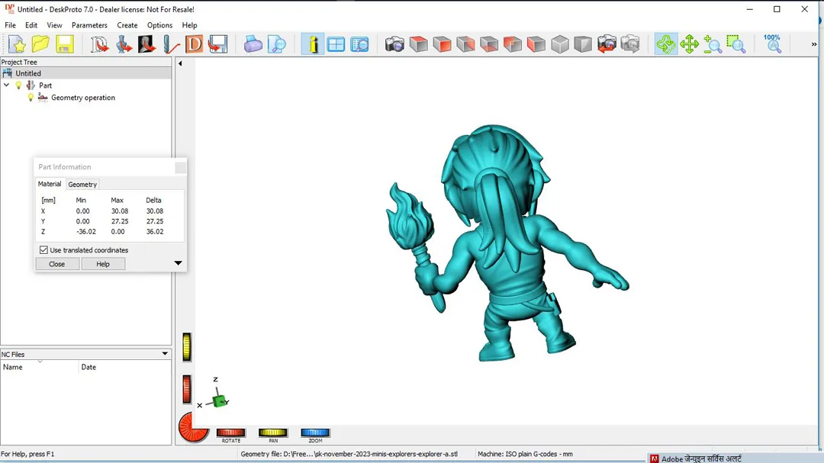The image size is (824, 463).
Task: Click the orange D toolbar icon
Action: point(194,44)
